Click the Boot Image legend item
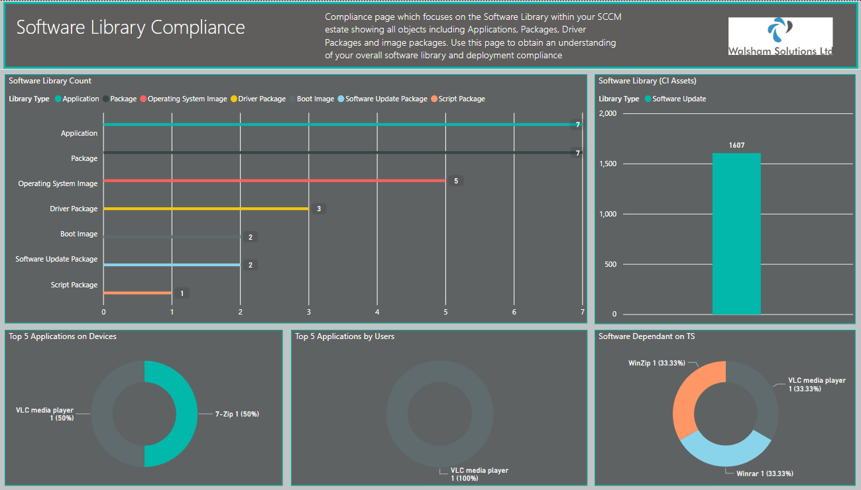 pyautogui.click(x=312, y=99)
